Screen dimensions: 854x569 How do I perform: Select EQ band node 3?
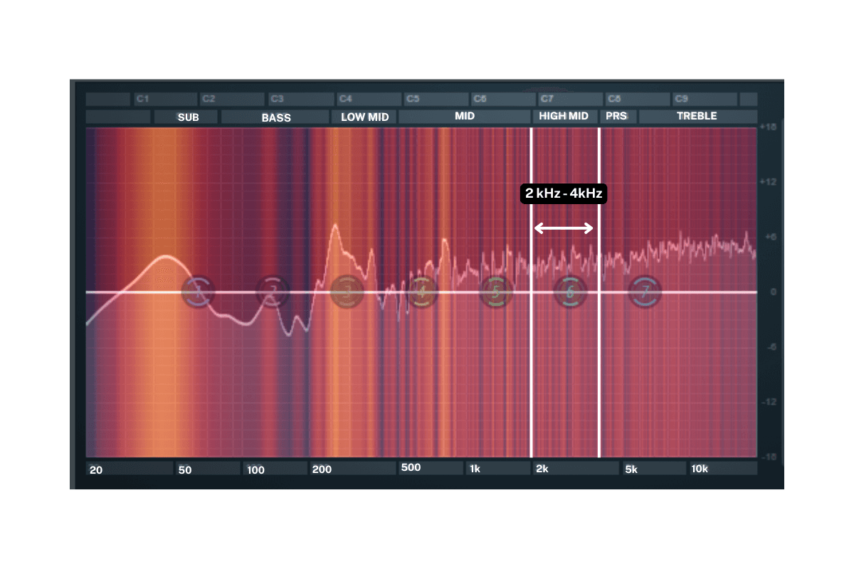coord(347,292)
